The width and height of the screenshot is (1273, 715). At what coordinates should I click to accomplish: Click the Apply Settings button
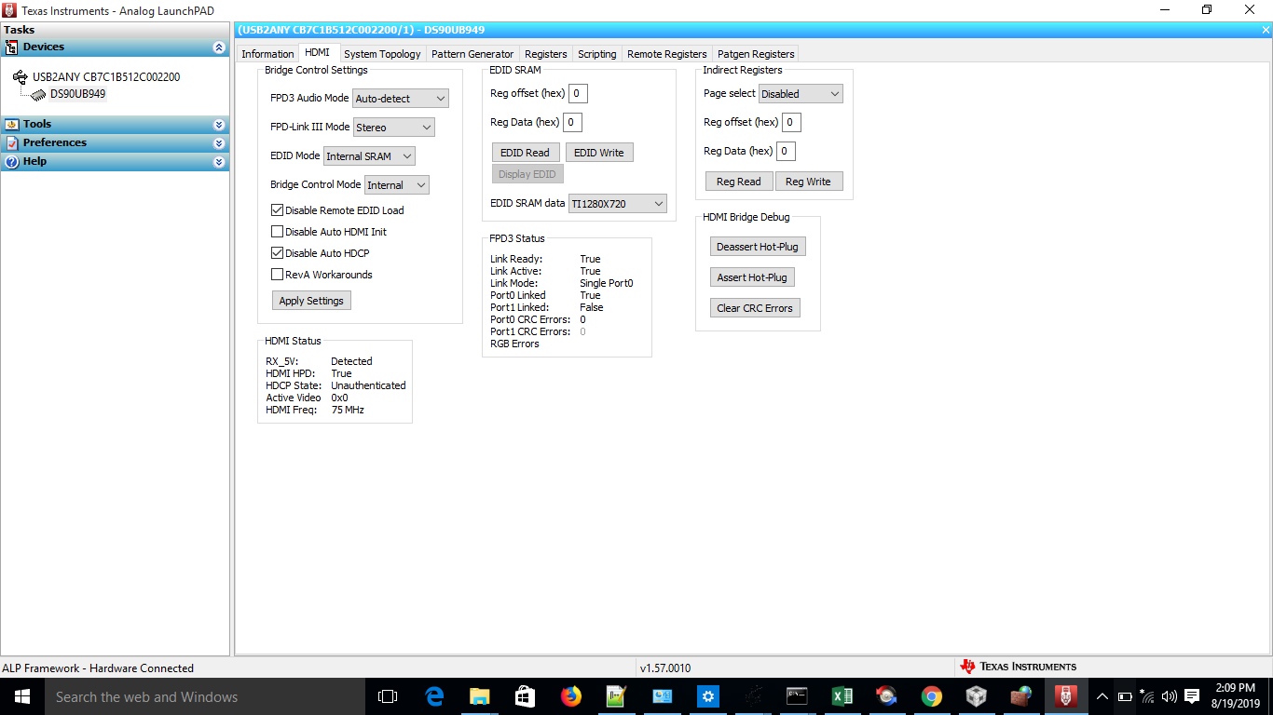pos(311,301)
